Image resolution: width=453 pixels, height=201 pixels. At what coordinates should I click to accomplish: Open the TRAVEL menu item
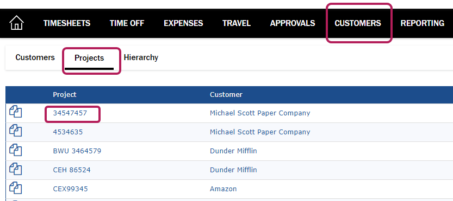(237, 23)
